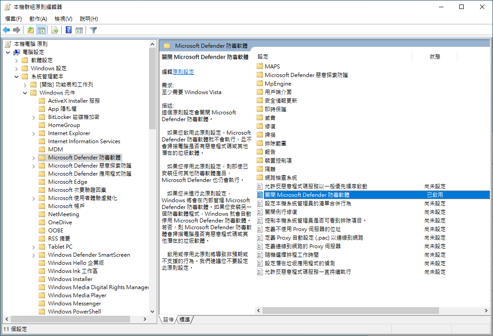Screen dimensions: 493x336
Task: Expand the Windows 設定 node
Action: [x=16, y=68]
